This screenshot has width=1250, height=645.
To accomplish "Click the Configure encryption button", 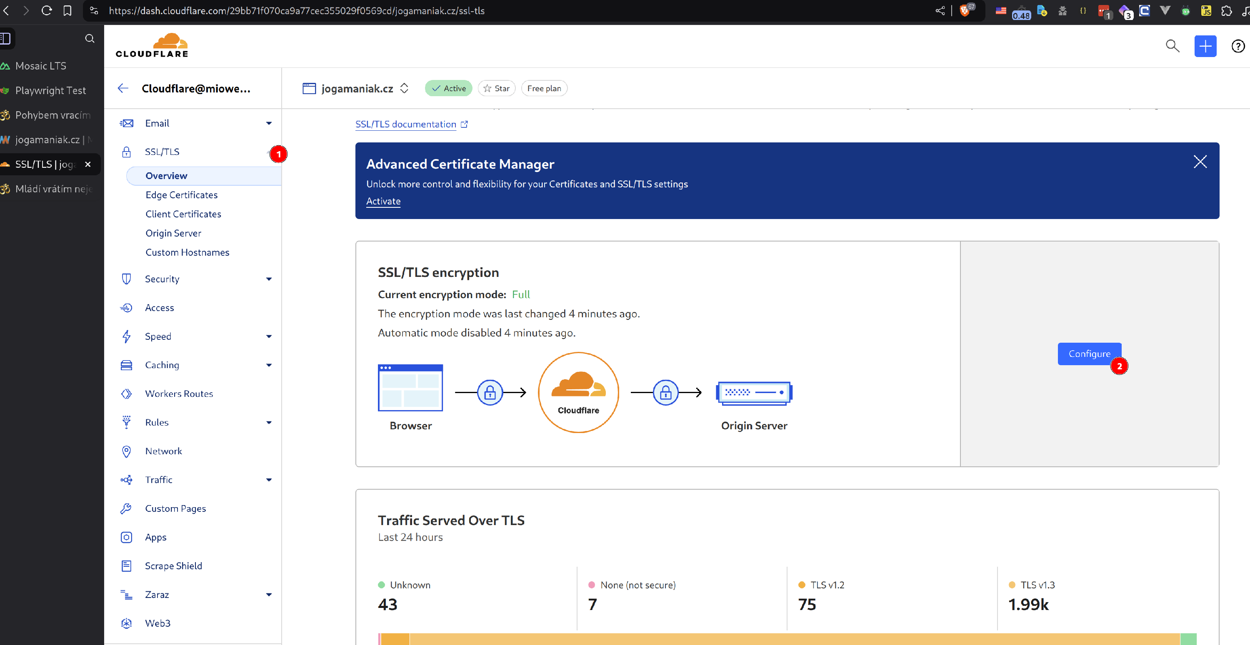I will pos(1089,354).
